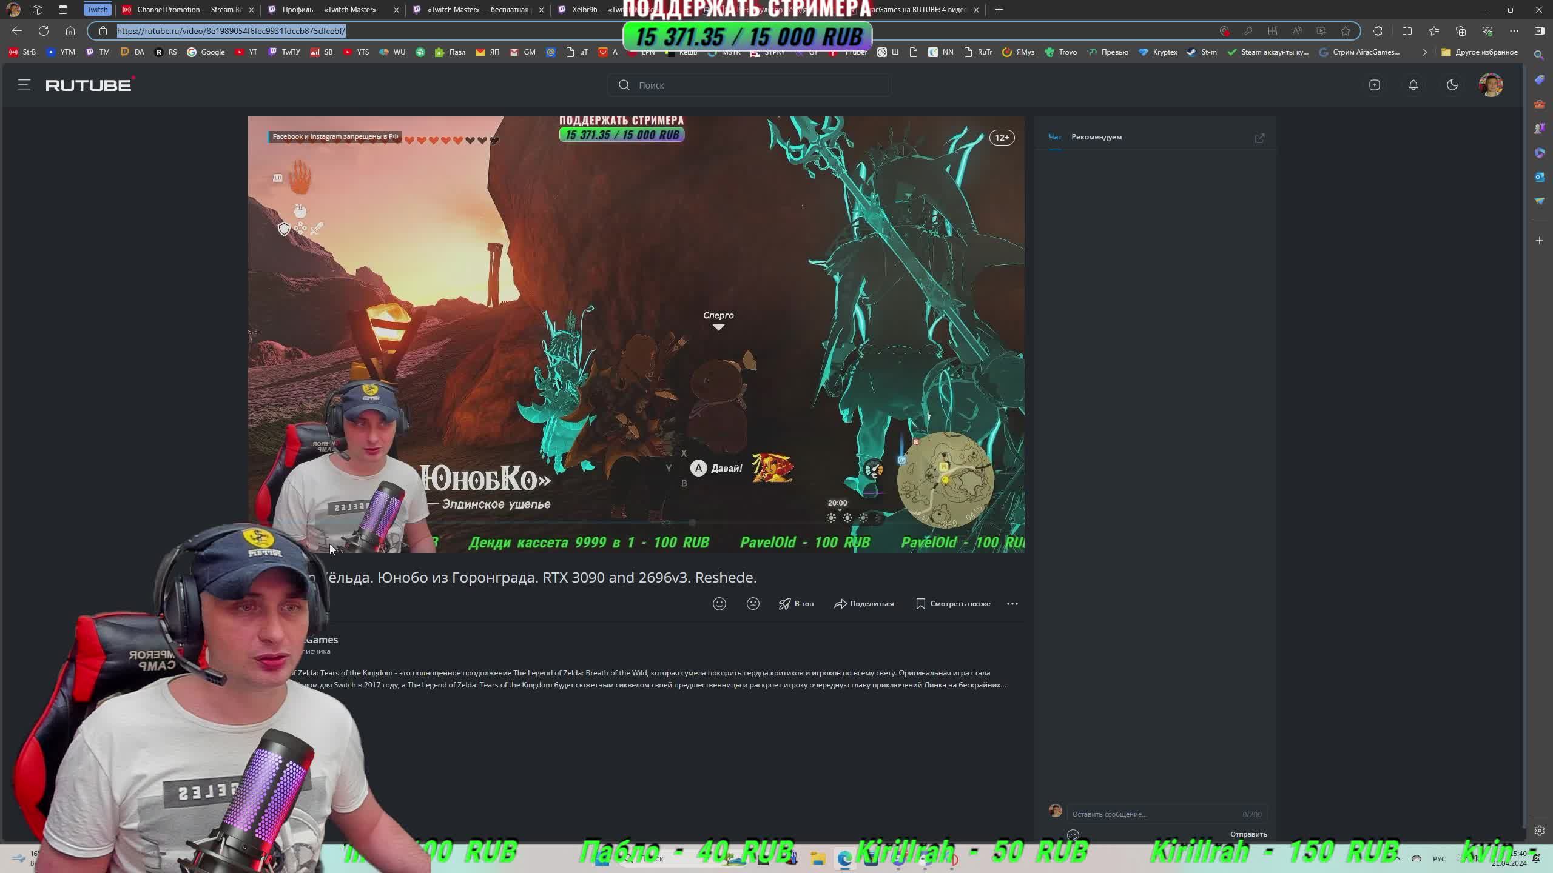Like the video with the smiley icon
This screenshot has width=1553, height=873.
[x=719, y=604]
